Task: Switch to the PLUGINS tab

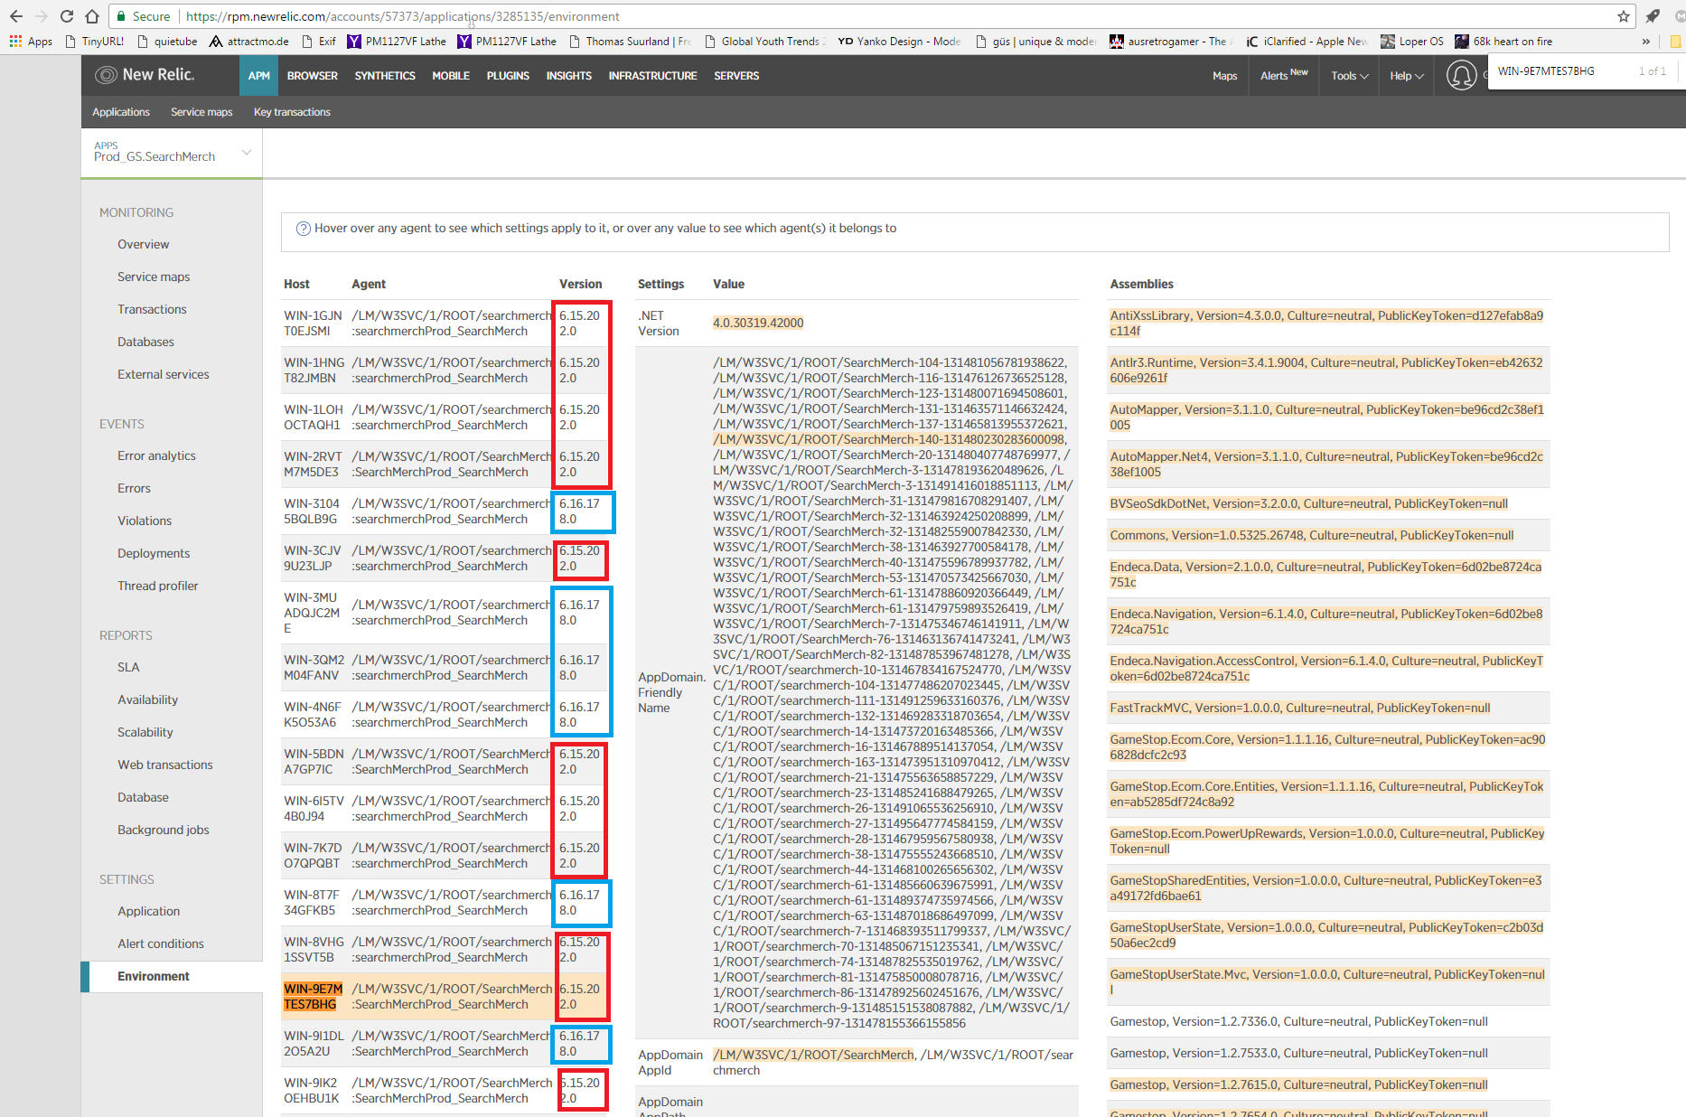Action: tap(508, 76)
